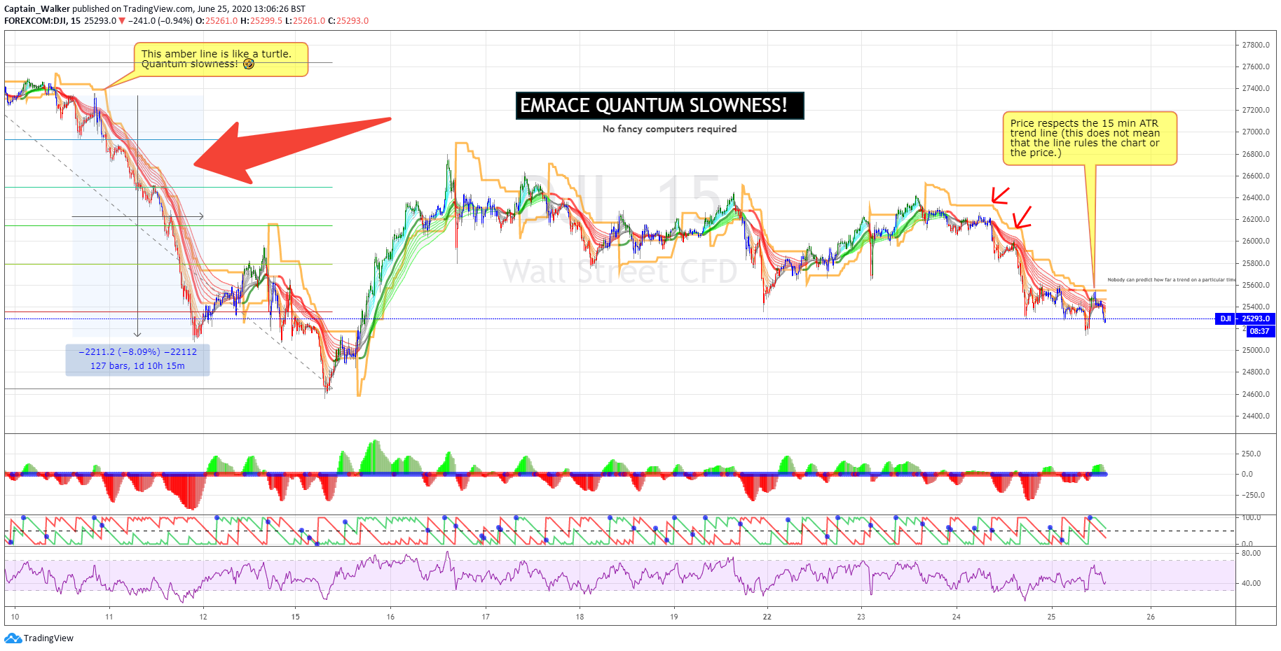Click the 26200.0 price axis label
This screenshot has height=651, width=1281.
click(x=1256, y=219)
